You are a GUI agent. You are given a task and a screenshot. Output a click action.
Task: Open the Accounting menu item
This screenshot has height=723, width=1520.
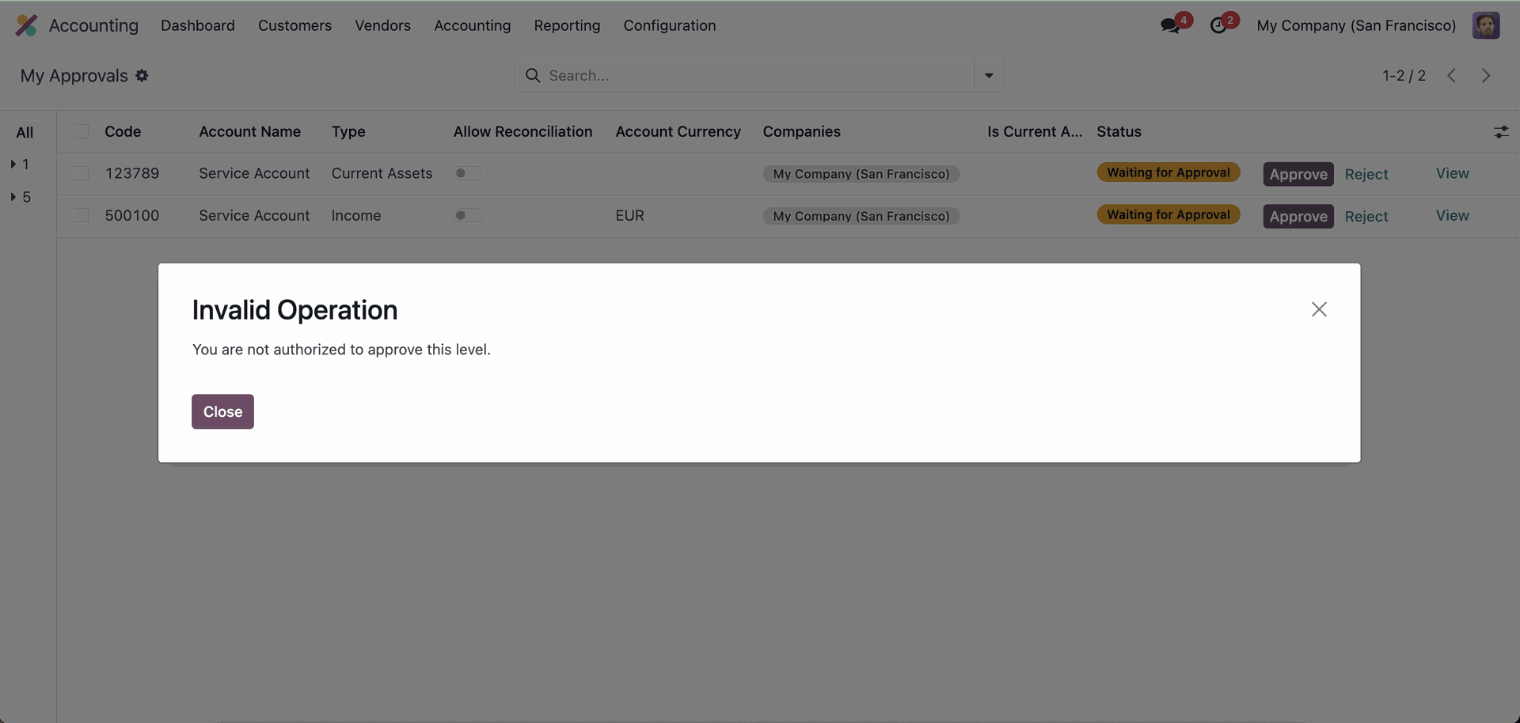click(473, 25)
